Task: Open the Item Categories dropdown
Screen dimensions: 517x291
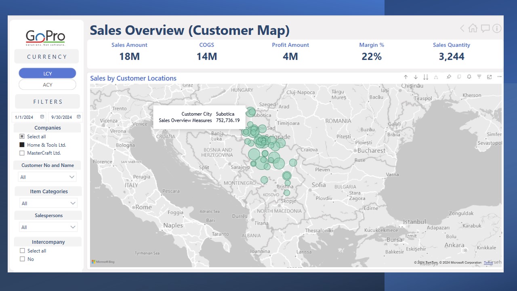Action: tap(73, 203)
